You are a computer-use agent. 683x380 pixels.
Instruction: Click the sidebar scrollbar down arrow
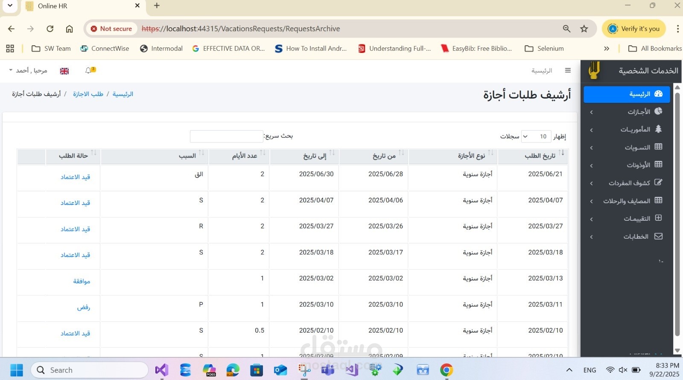pyautogui.click(x=677, y=351)
